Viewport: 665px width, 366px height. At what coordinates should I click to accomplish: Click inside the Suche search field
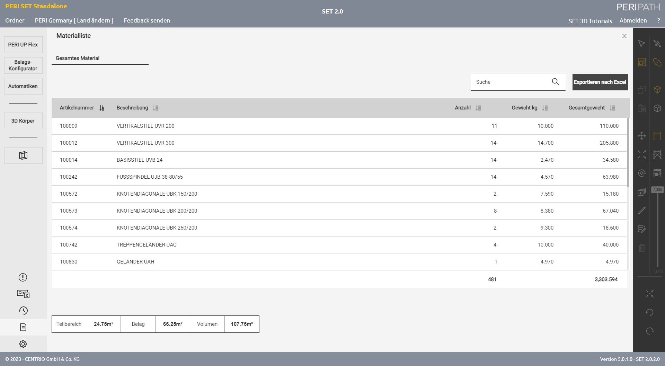509,82
